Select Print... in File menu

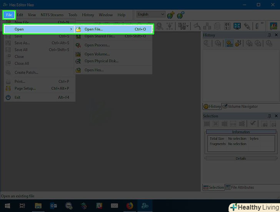click(x=39, y=82)
